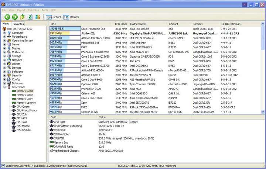This screenshot has width=266, height=169.
Task: Select the Security tree icon
Action: (9, 76)
